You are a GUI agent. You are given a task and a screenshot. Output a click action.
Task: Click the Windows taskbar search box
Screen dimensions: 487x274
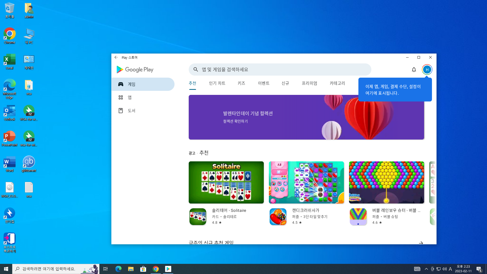pyautogui.click(x=56, y=269)
